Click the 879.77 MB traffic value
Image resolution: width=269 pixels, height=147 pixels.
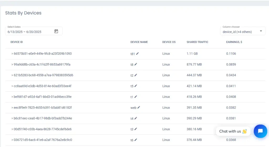pyautogui.click(x=194, y=64)
